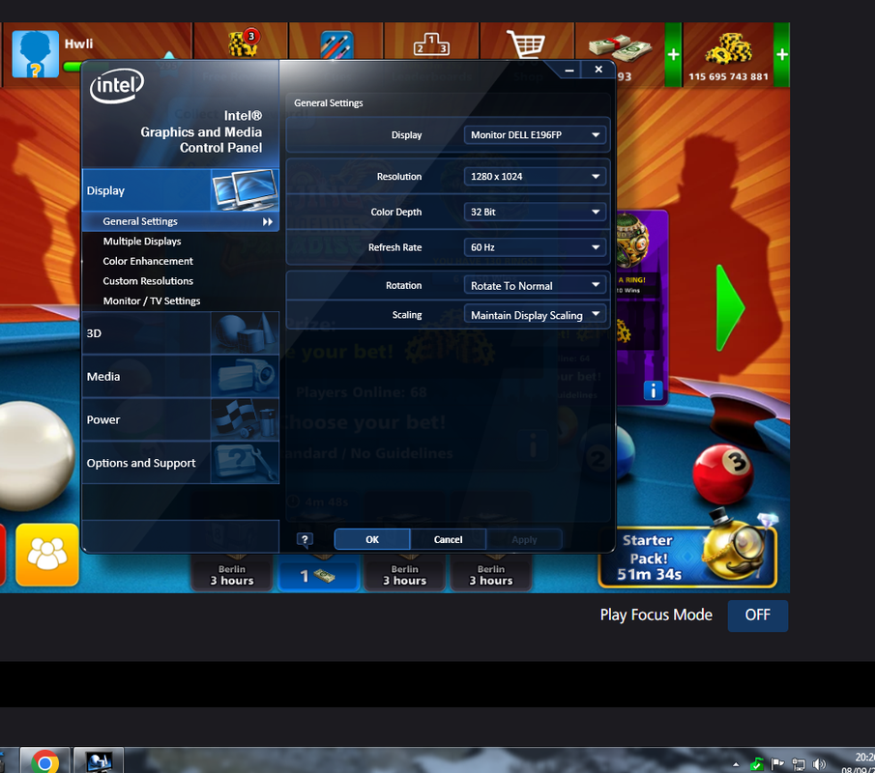Screen dimensions: 875x773
Task: Click the Options and Support wrench icon
Action: (x=245, y=463)
